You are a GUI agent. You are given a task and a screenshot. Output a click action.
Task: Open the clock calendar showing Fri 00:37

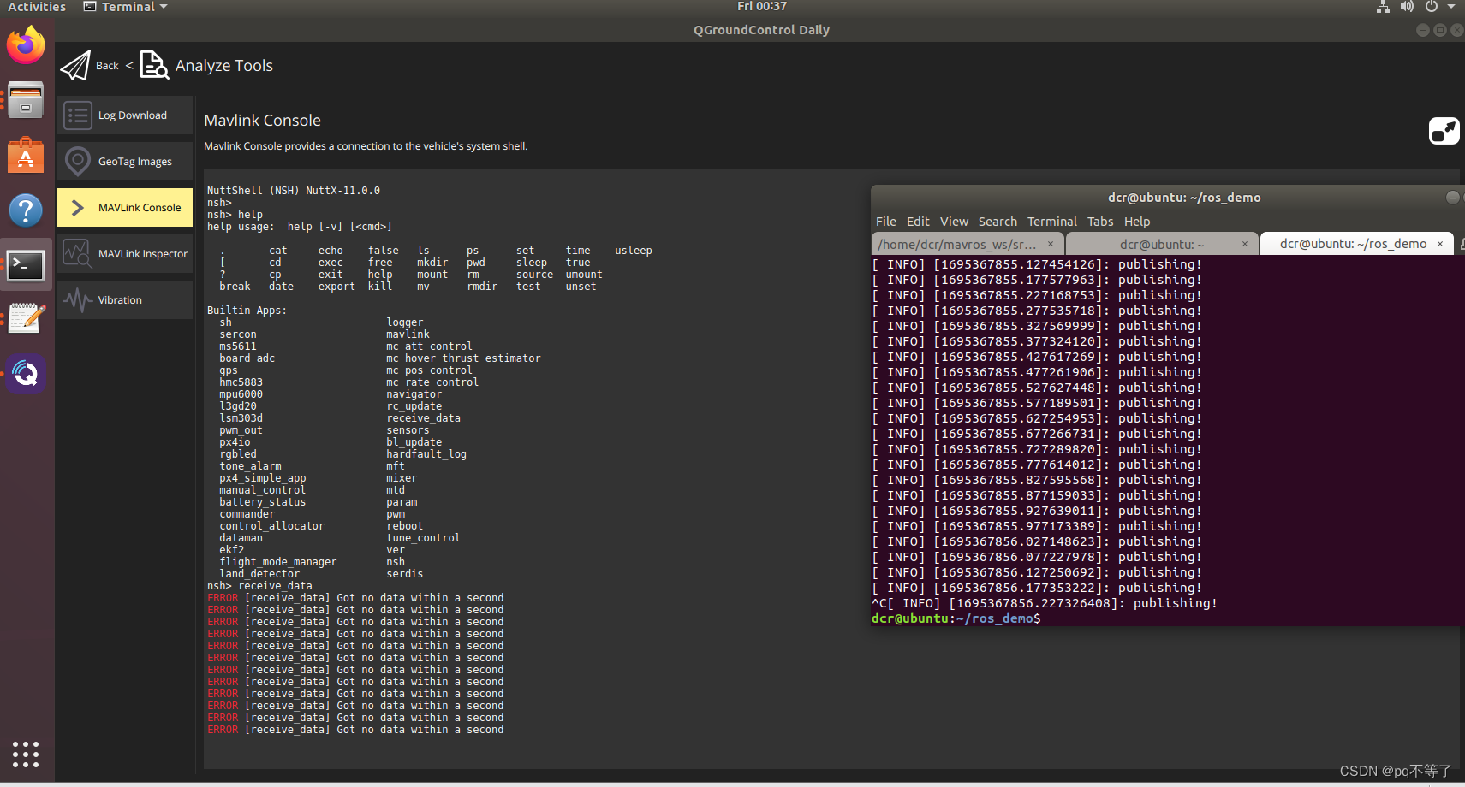(x=762, y=7)
